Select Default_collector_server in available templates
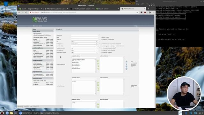This screenshot has height=115, width=204. (x=78, y=59)
